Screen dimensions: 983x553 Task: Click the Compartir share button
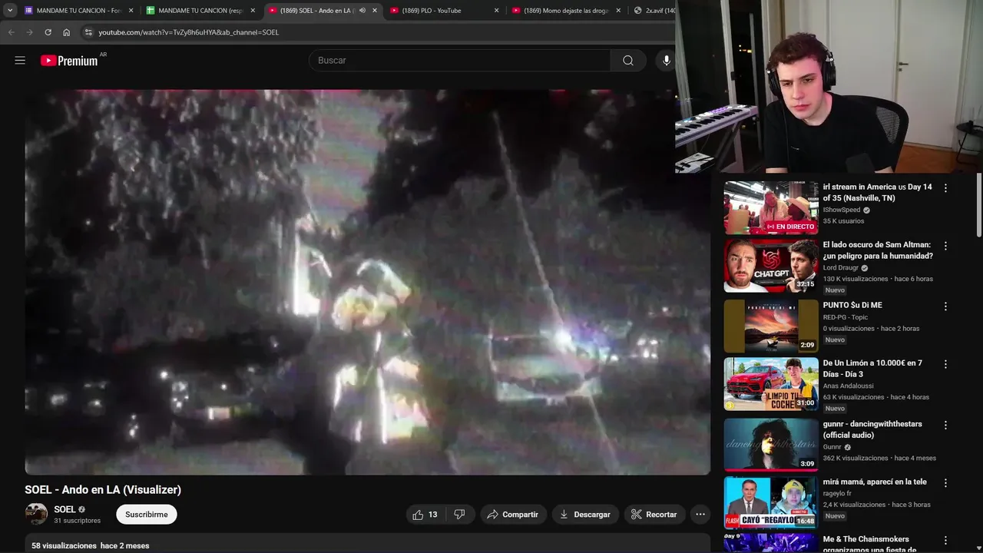pyautogui.click(x=513, y=515)
